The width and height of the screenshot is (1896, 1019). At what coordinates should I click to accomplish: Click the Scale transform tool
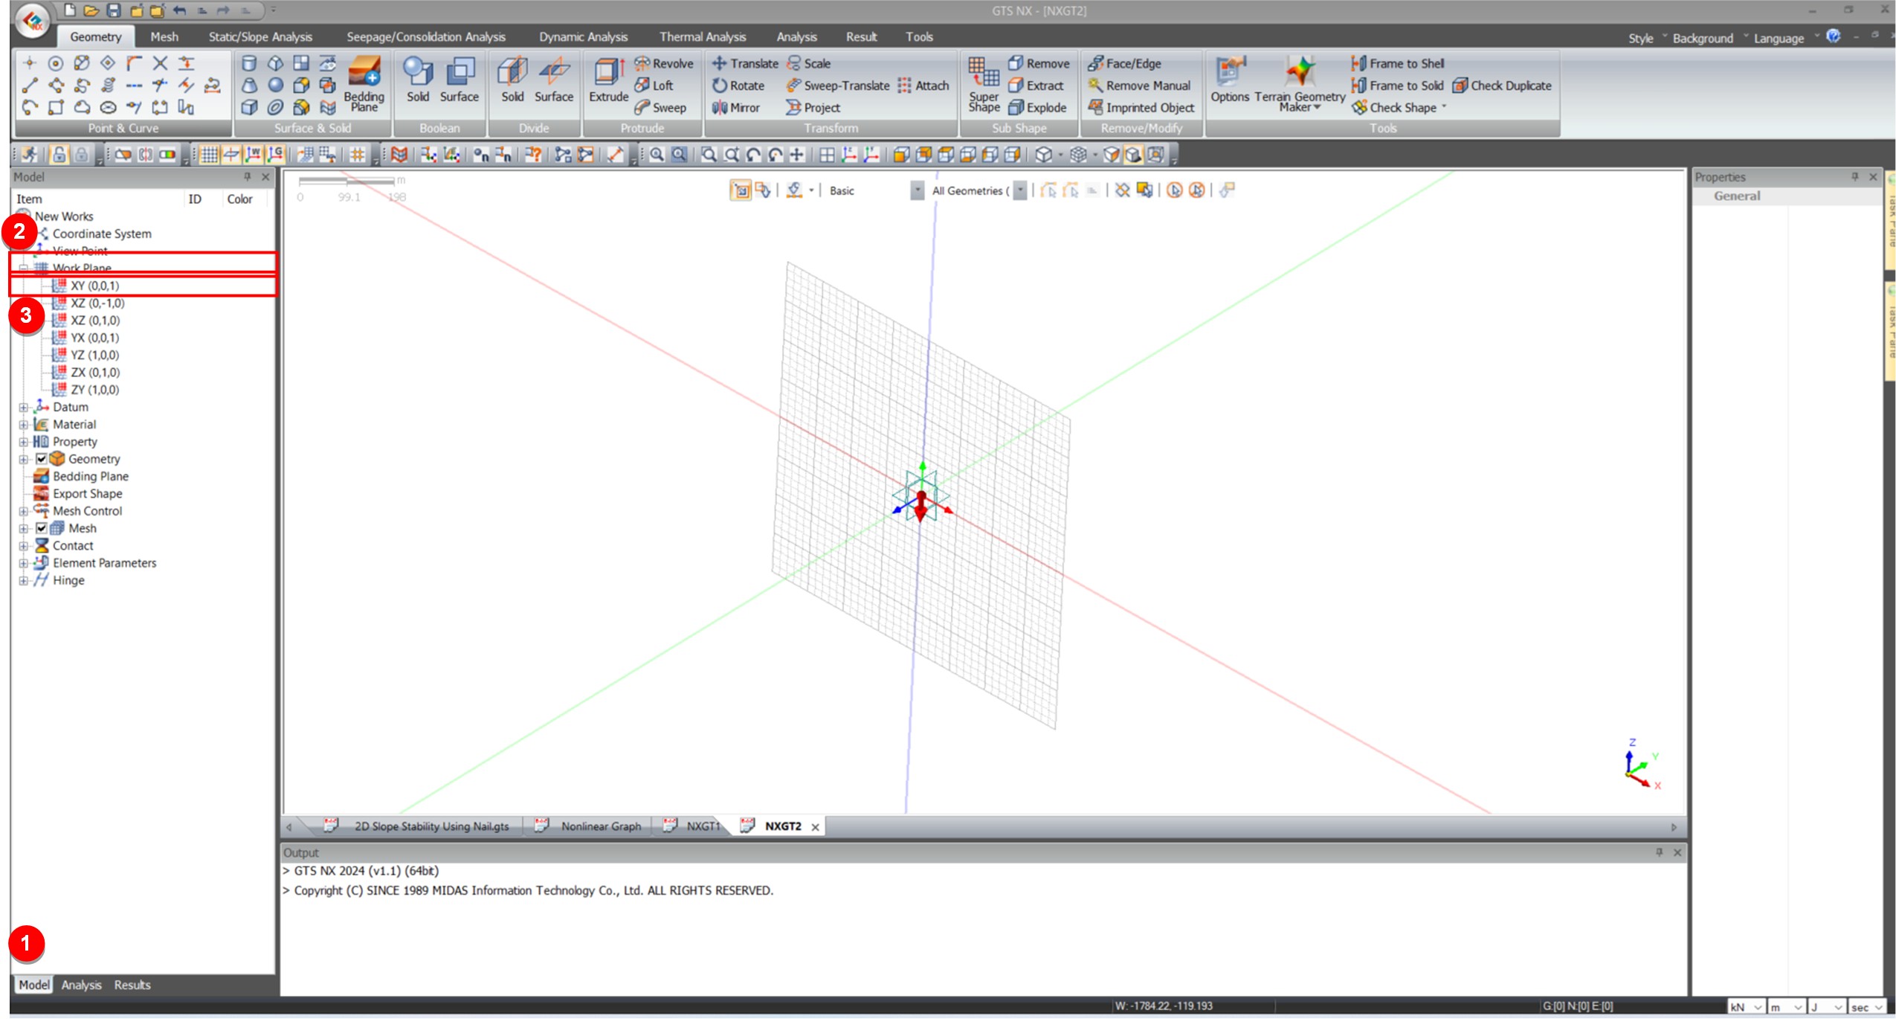click(809, 63)
